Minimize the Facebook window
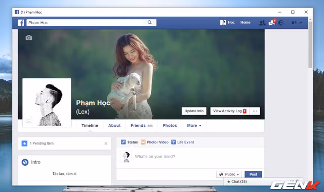 point(279,12)
